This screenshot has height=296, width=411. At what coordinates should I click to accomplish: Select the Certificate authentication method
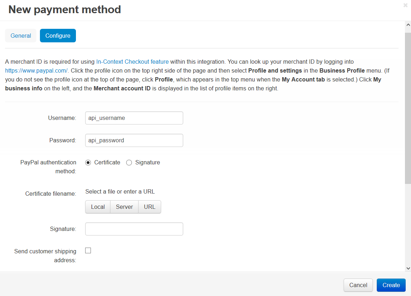point(88,163)
